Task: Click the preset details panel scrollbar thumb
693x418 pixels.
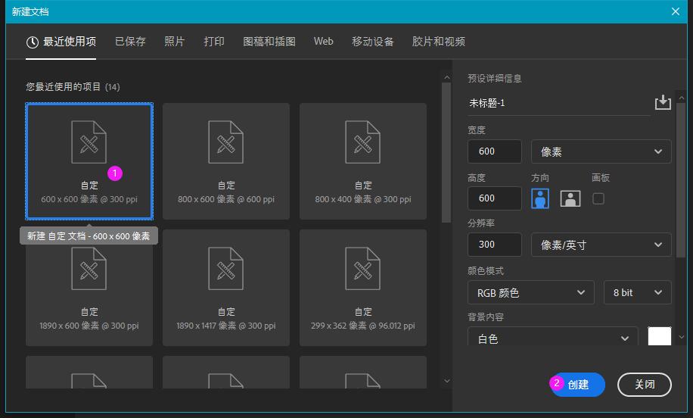Action: pos(681,181)
